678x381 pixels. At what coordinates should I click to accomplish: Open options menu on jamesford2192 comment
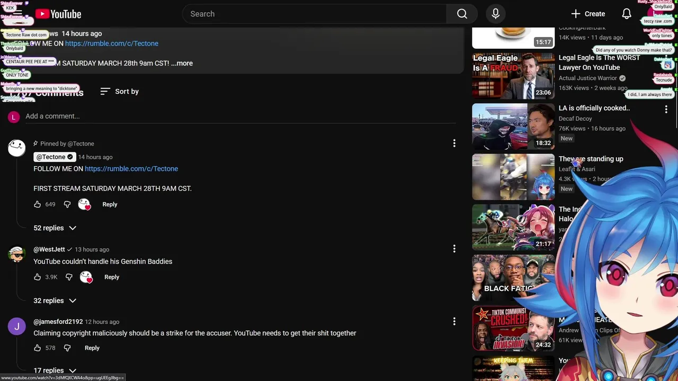coord(454,321)
